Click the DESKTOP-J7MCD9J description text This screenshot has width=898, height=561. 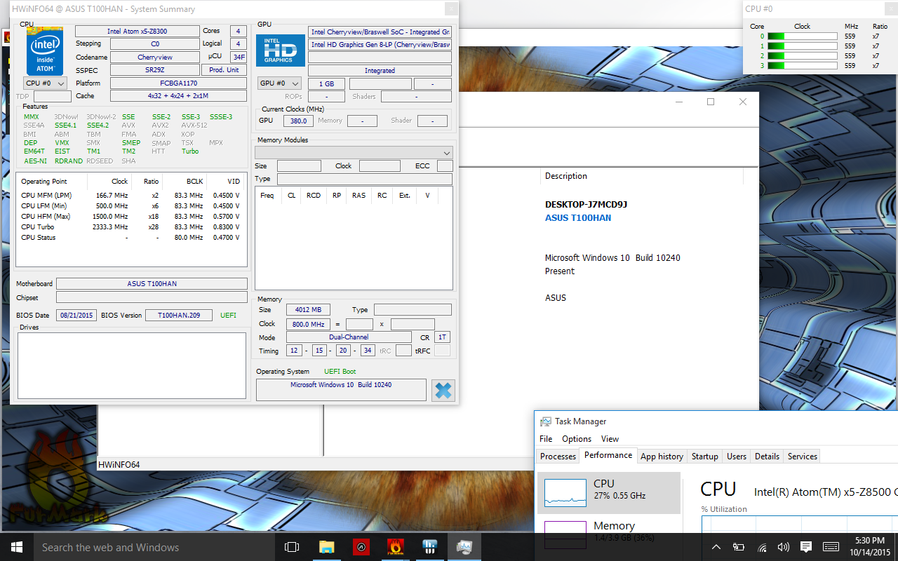[x=586, y=205]
